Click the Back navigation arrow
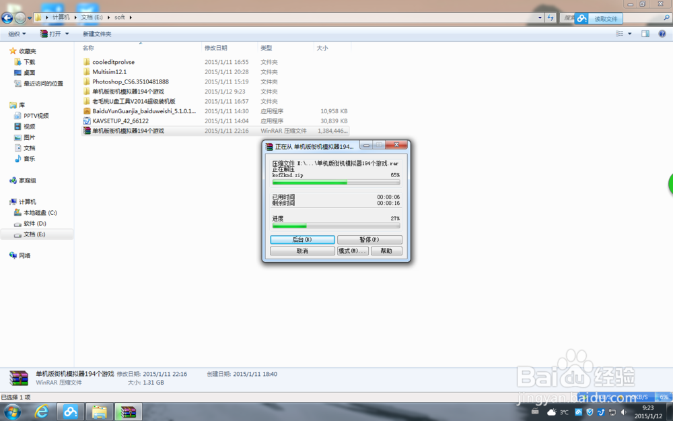Viewport: 673px width, 421px height. point(7,18)
